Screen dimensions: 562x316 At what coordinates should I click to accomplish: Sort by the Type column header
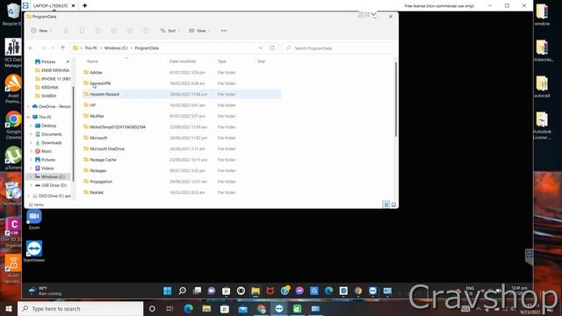click(222, 61)
